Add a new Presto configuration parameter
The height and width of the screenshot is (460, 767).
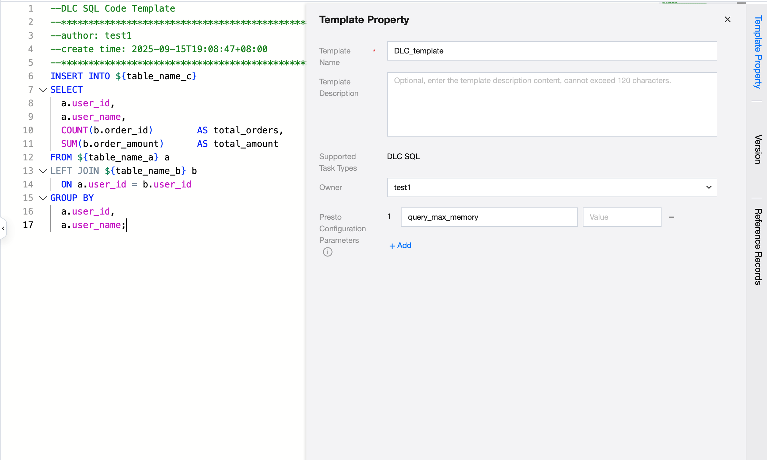[x=400, y=245]
